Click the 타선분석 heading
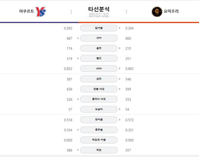This screenshot has height=157, width=199. coord(99,9)
